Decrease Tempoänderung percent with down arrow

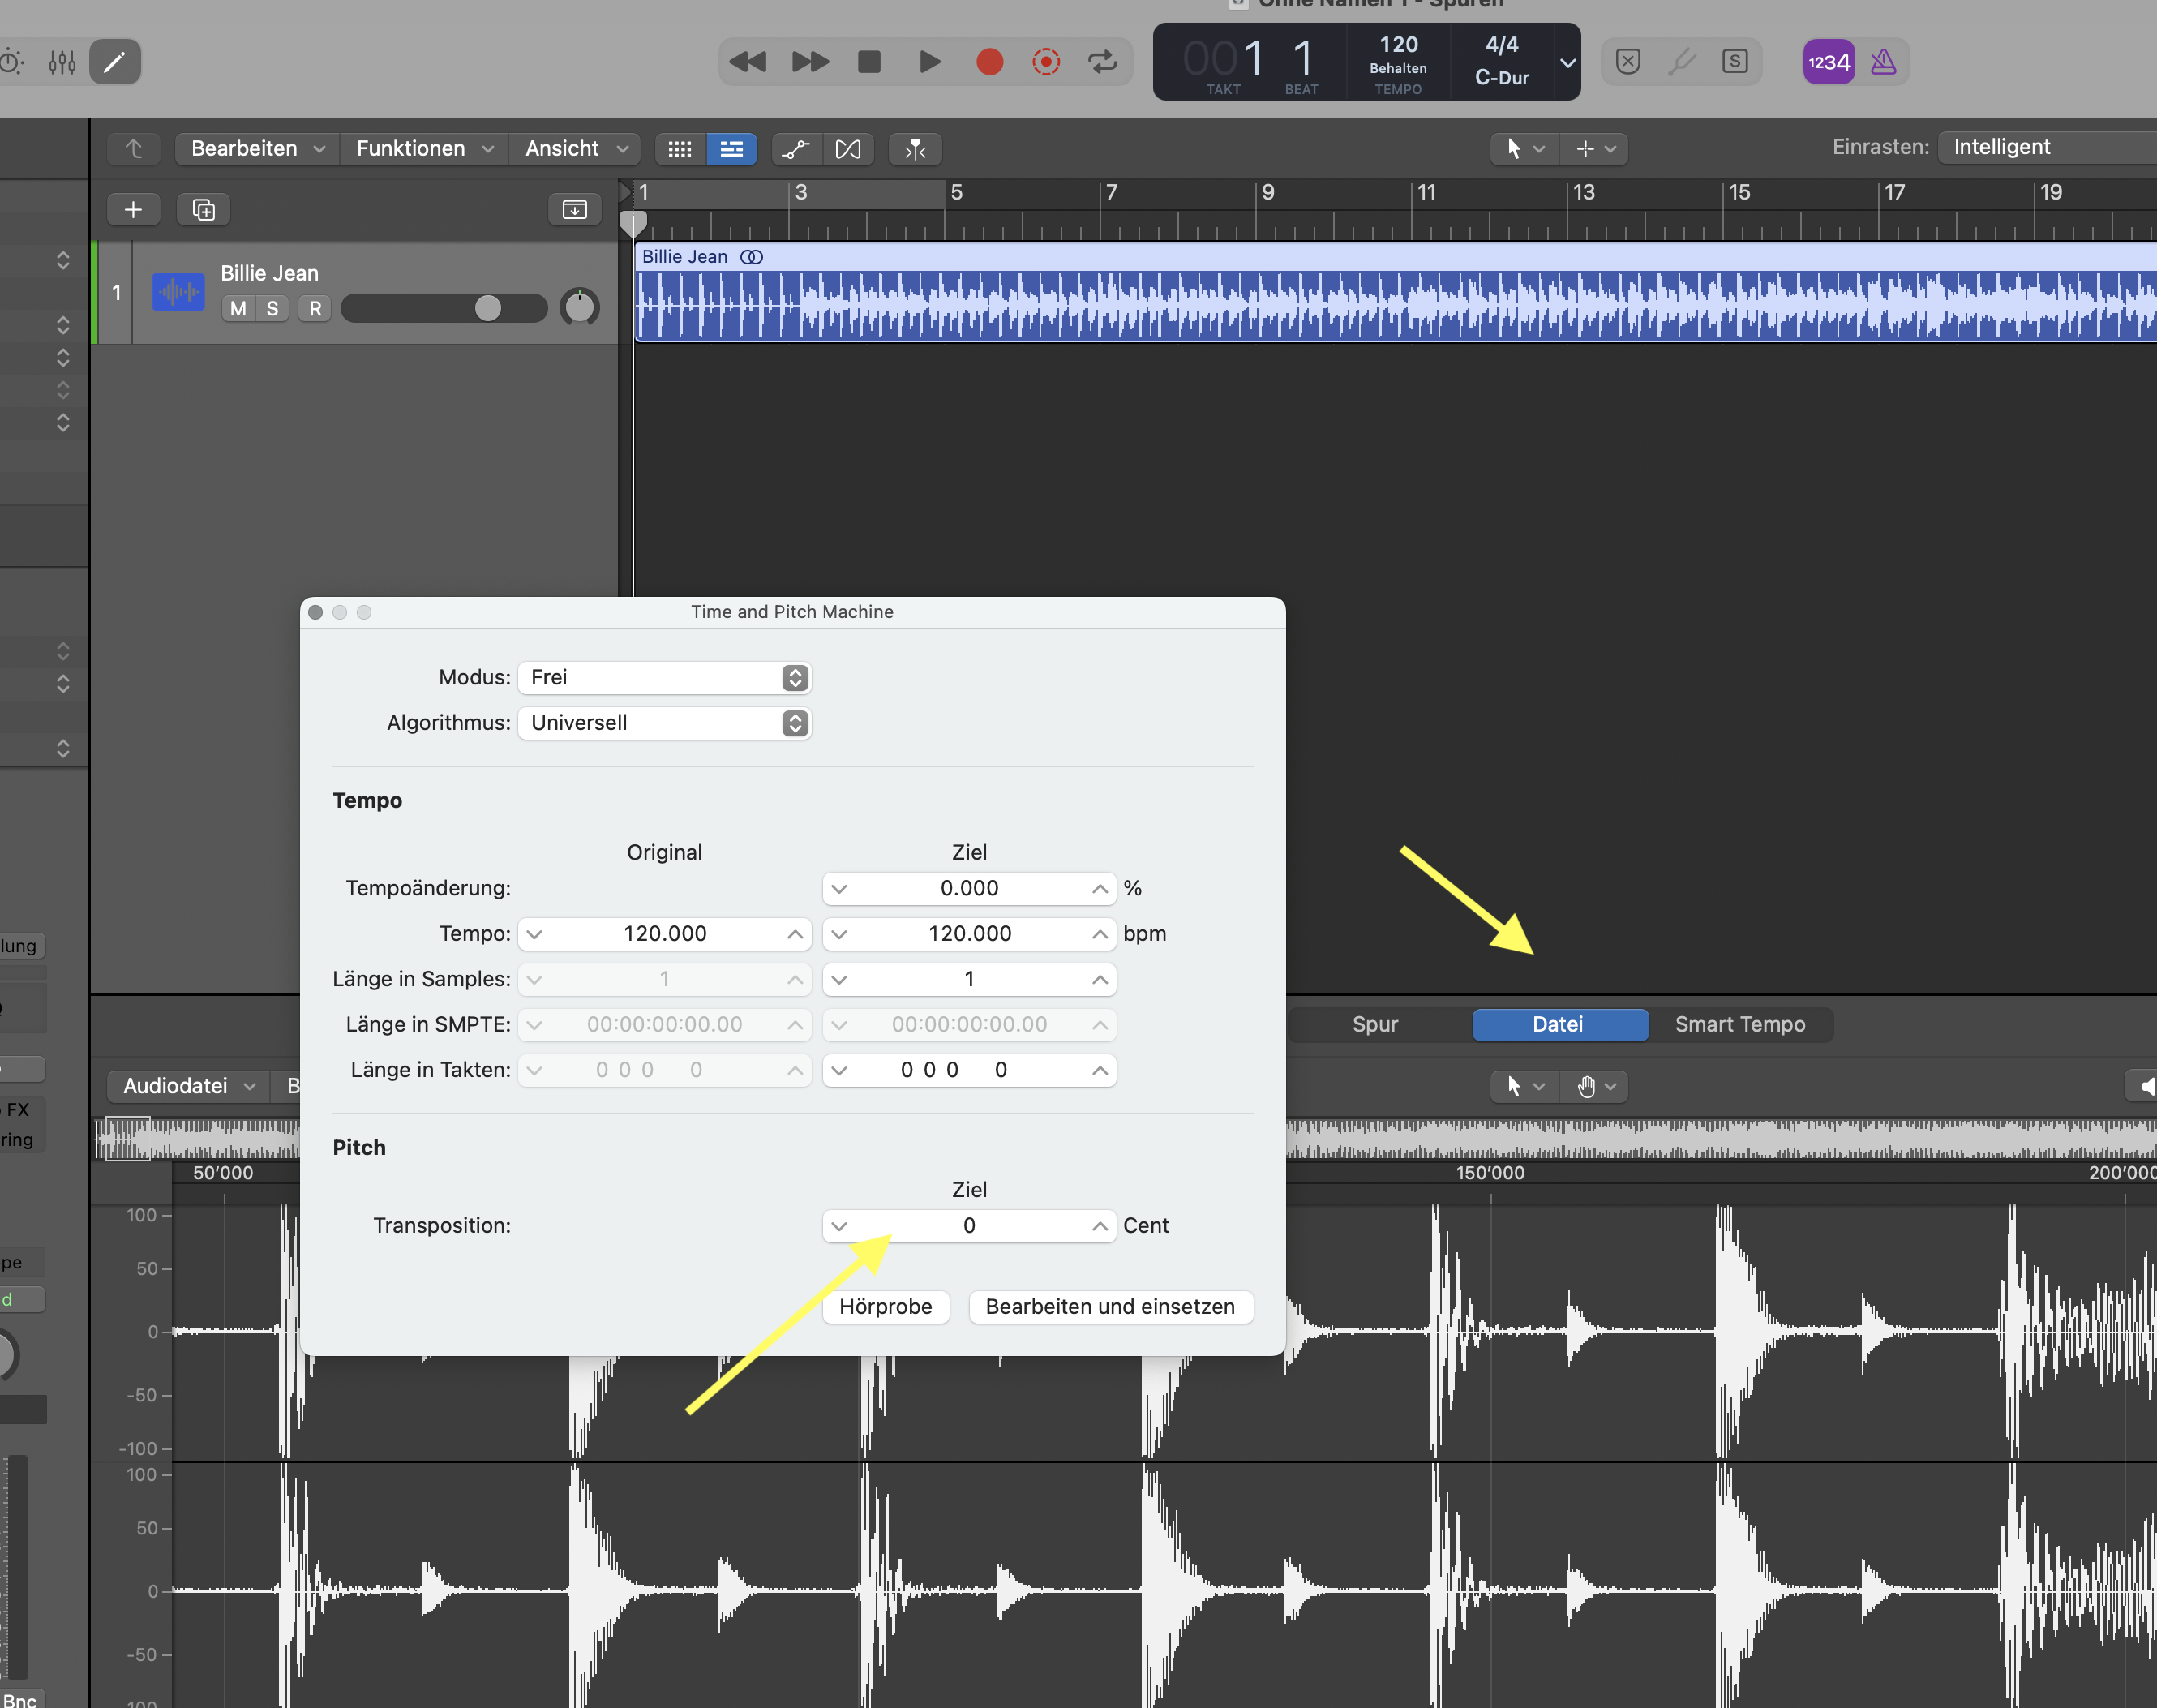pyautogui.click(x=839, y=889)
